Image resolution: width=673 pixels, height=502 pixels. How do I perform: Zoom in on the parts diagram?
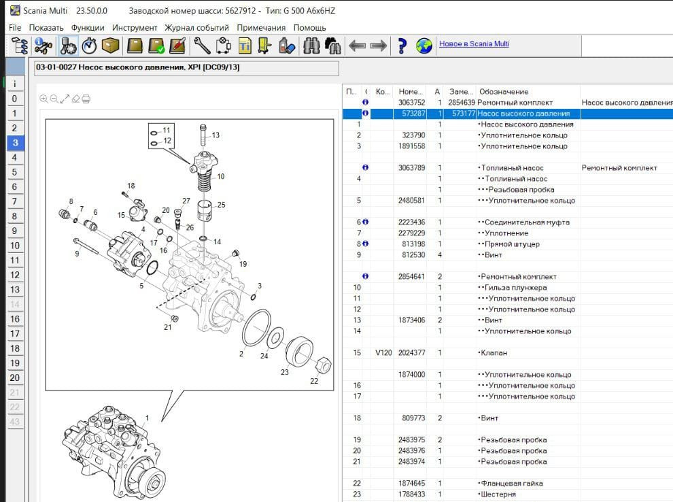pos(44,99)
